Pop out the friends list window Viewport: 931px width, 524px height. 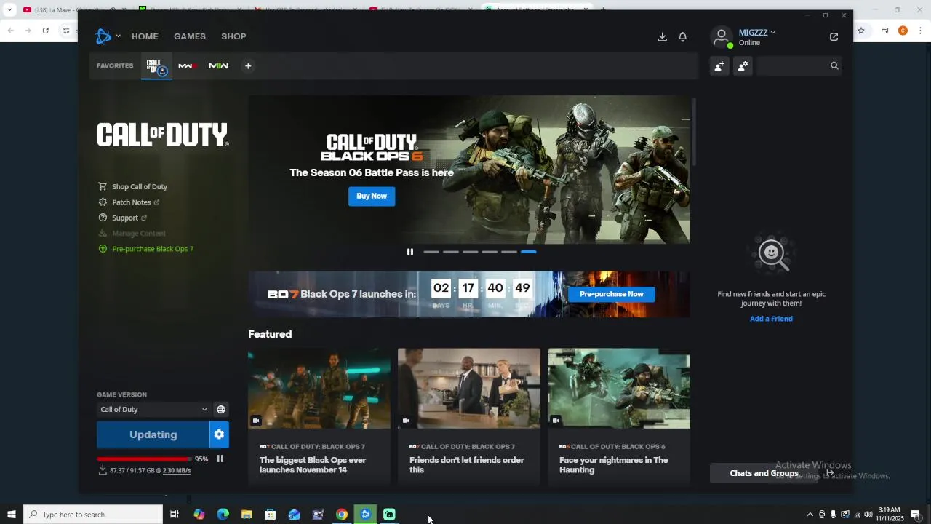click(x=834, y=37)
